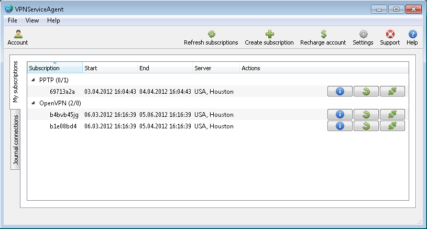Click the Actions column header

point(324,68)
